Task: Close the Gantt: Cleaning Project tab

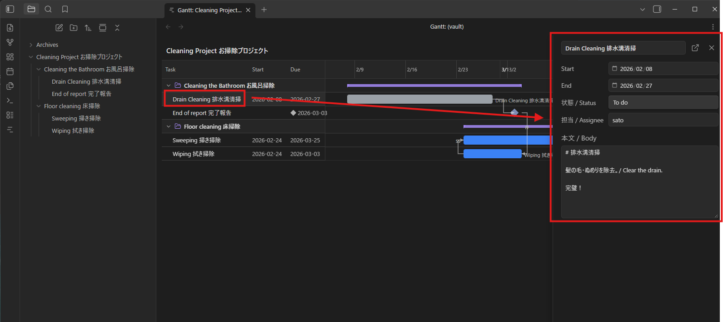Action: click(248, 10)
